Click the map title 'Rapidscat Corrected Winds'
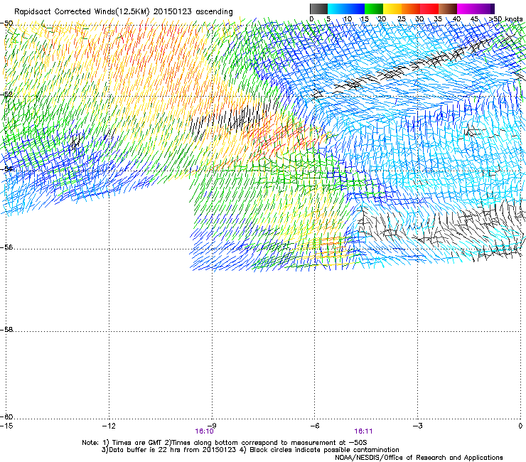 pyautogui.click(x=65, y=12)
